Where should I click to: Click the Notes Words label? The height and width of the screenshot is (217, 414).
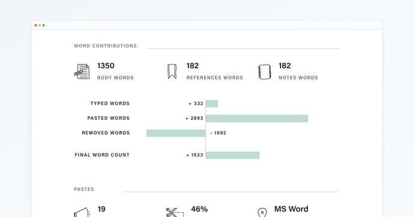298,78
